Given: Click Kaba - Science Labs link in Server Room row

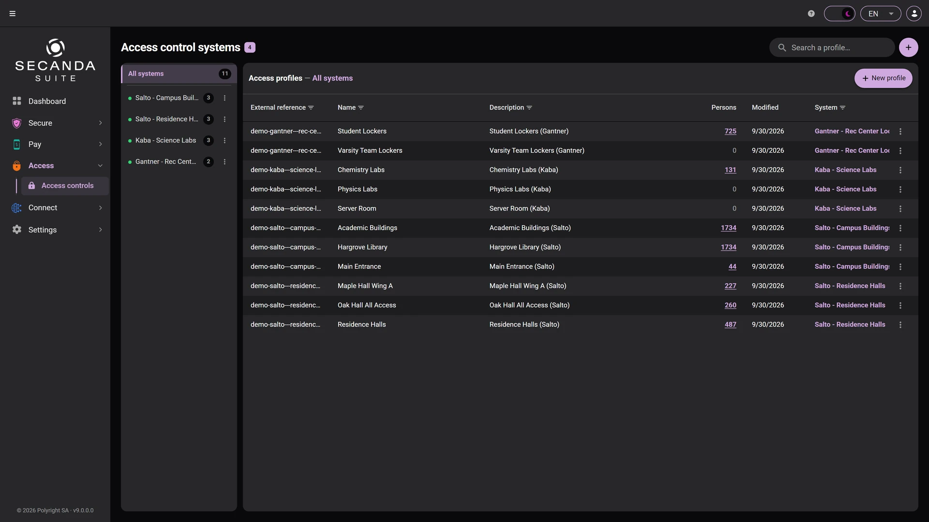Looking at the screenshot, I should coord(845,208).
